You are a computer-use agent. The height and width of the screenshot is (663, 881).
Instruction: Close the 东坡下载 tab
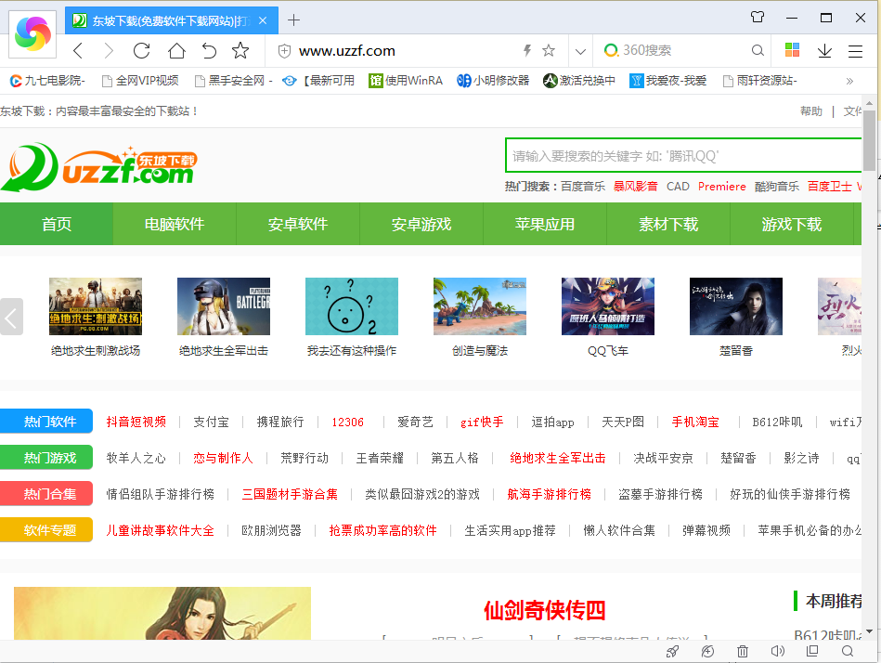263,20
